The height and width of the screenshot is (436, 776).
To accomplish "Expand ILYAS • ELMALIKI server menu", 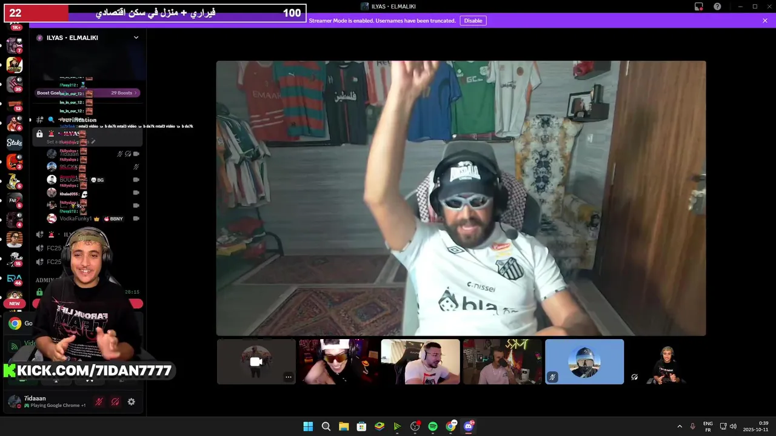I will pyautogui.click(x=136, y=38).
